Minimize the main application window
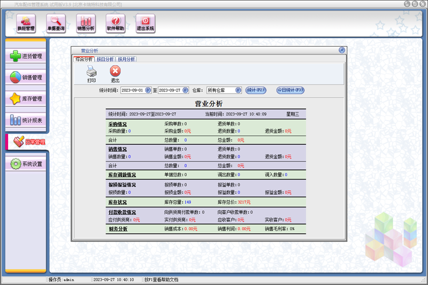428x285 pixels. [x=407, y=4]
